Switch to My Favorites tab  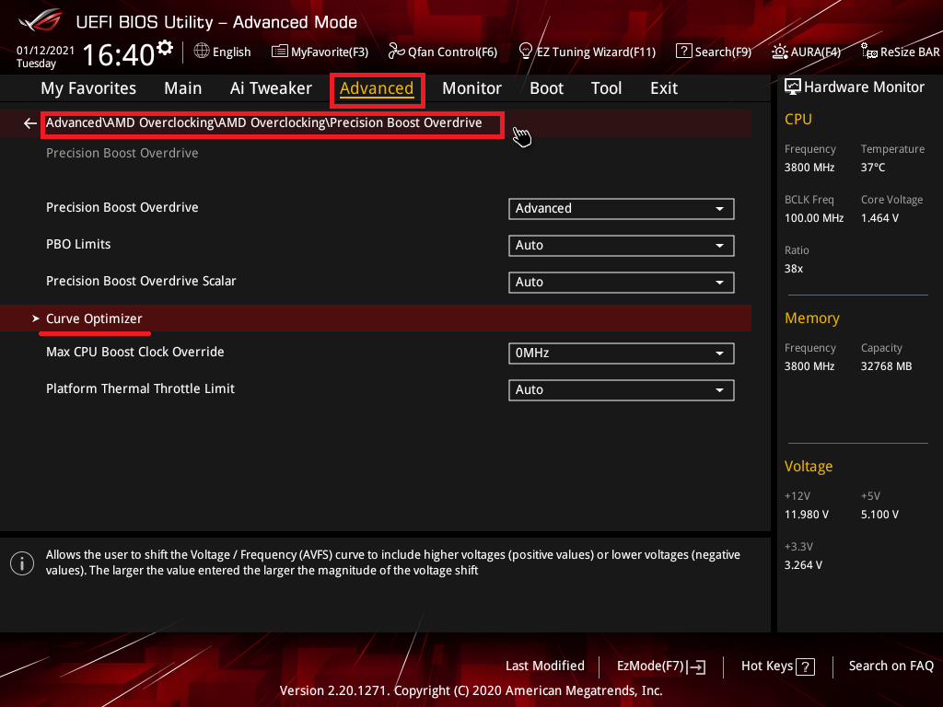click(88, 88)
